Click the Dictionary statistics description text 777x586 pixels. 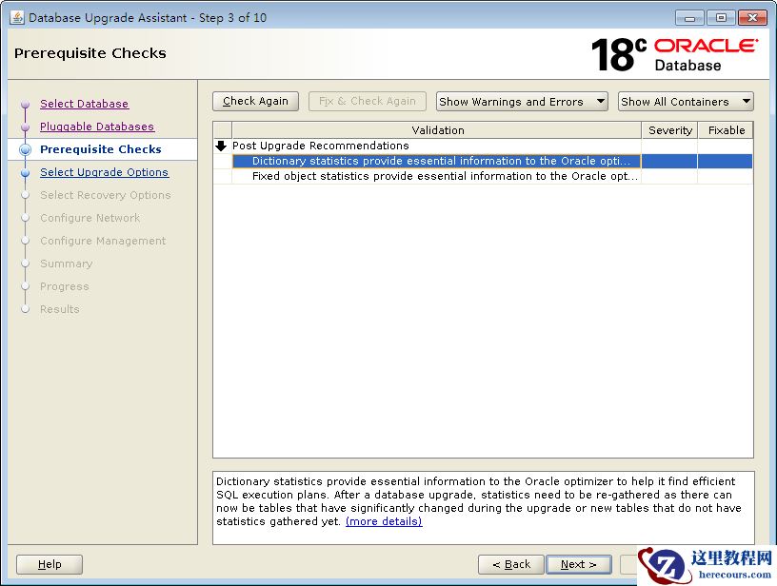(x=479, y=501)
